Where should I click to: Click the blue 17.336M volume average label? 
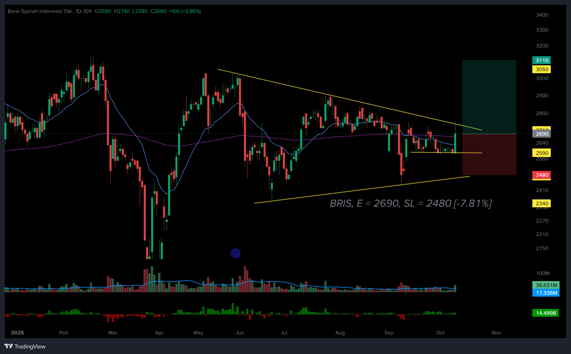click(546, 293)
